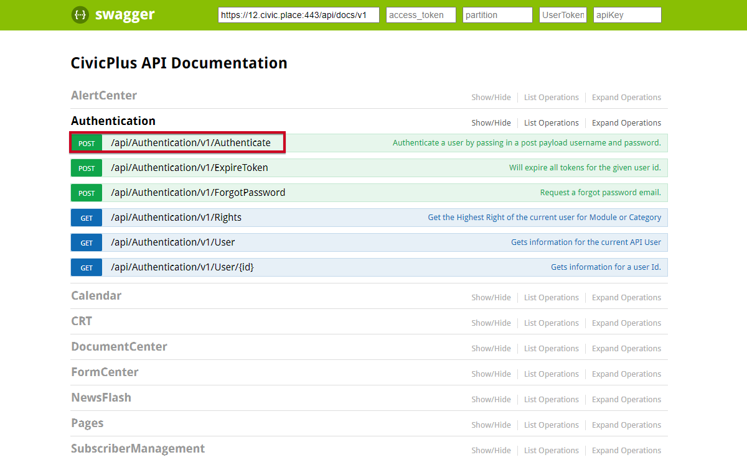Click Authenticate endpoint description text
The image size is (747, 465).
tap(527, 143)
